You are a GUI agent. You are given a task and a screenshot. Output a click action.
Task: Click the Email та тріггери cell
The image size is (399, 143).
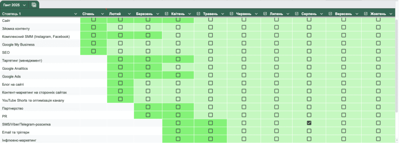pos(40,131)
